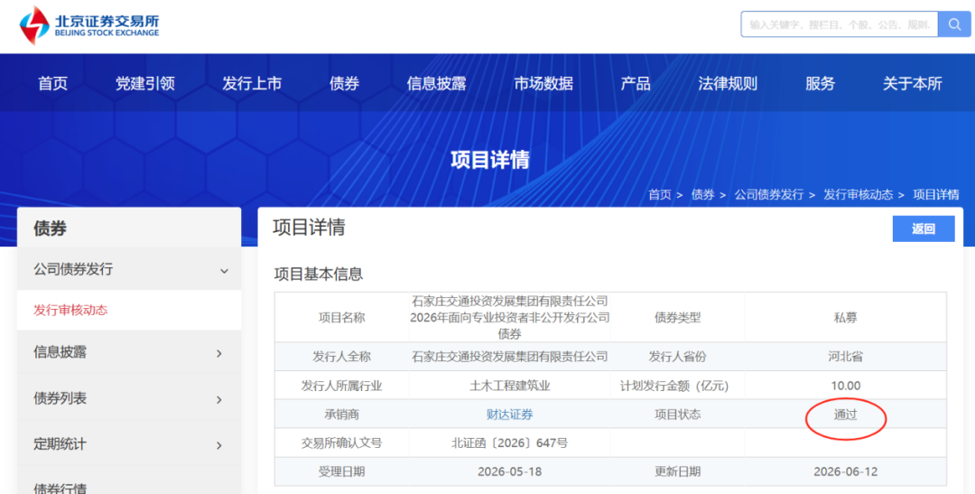Select 债券 in the top navigation bar
This screenshot has width=975, height=494.
344,83
